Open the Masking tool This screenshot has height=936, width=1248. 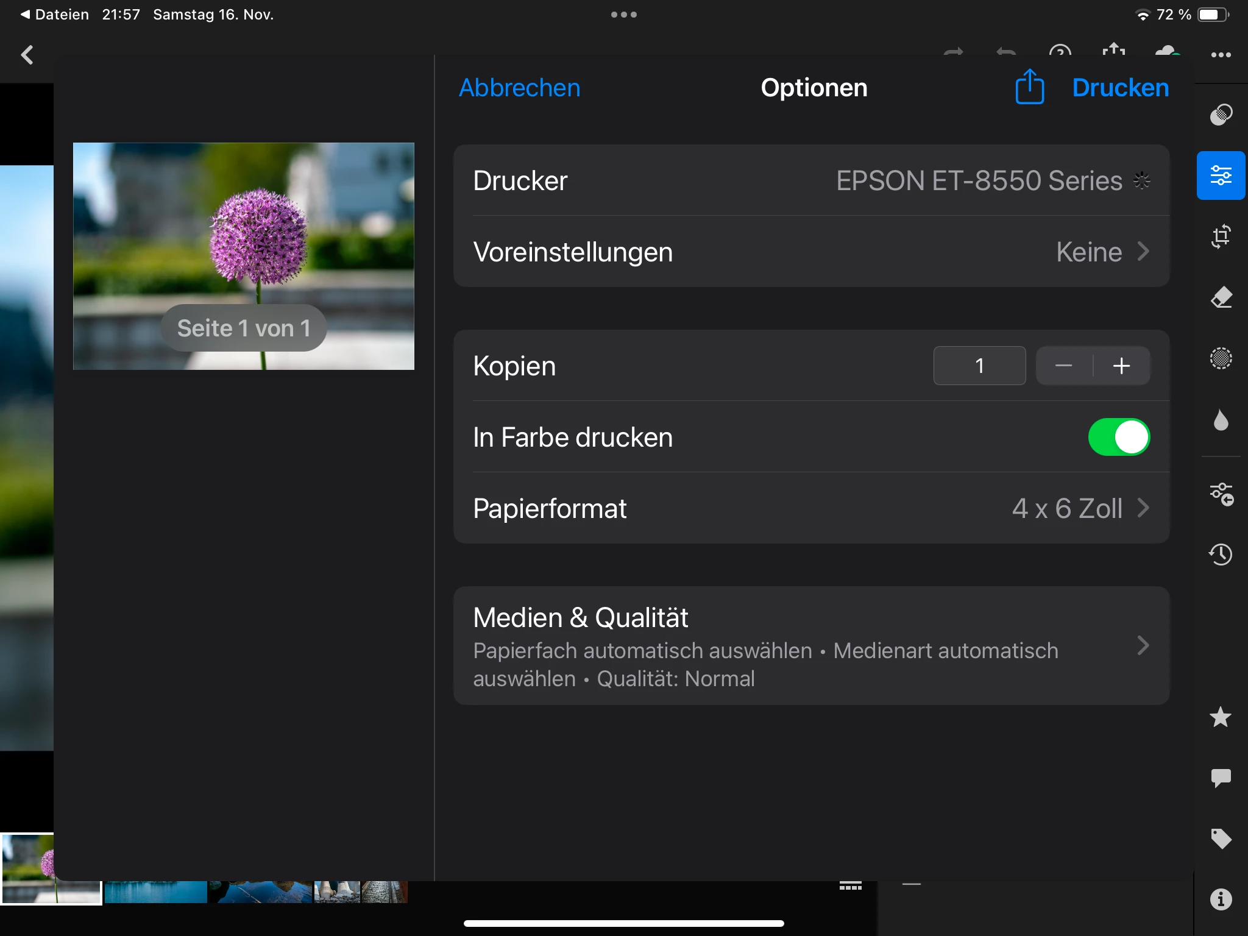point(1221,358)
